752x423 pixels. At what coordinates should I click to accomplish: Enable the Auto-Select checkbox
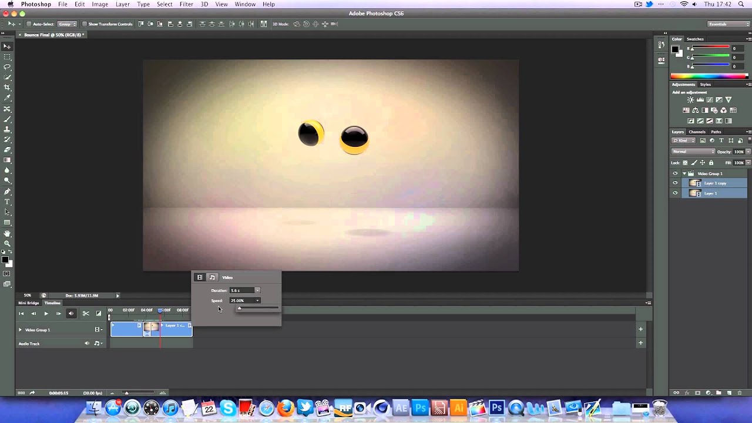28,24
